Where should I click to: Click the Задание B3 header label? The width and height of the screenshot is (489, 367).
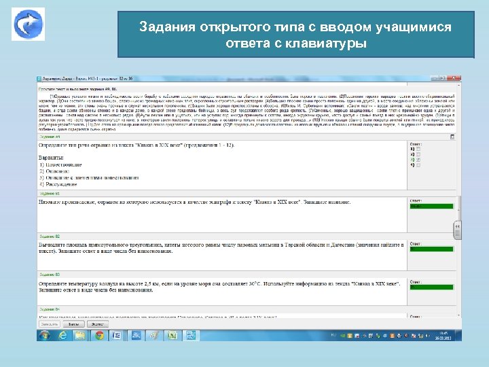click(50, 275)
